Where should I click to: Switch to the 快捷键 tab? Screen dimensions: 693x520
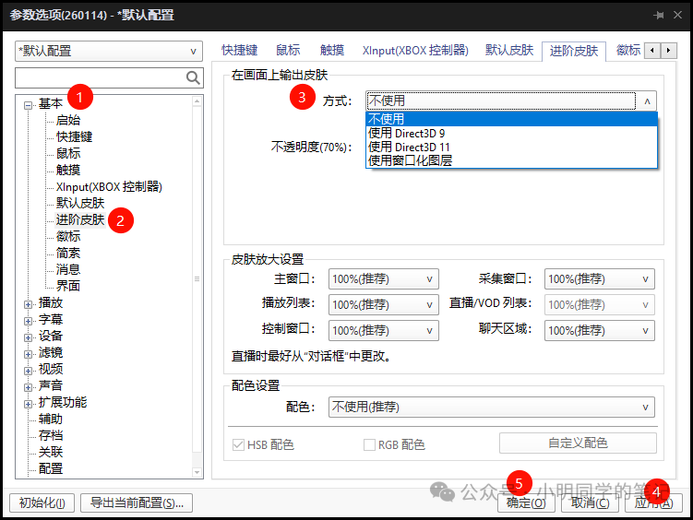coord(240,51)
